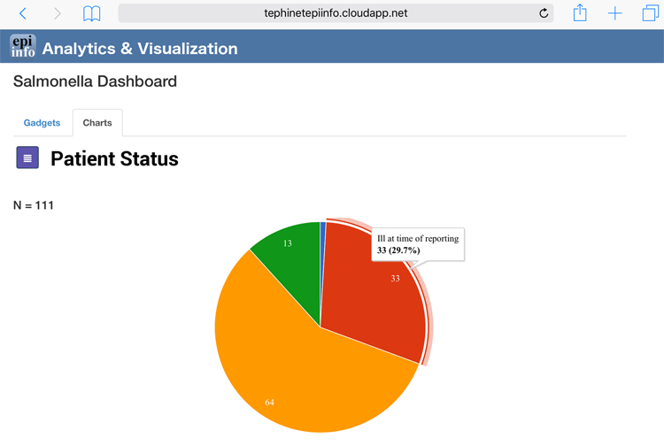Viewport: 664px width, 446px height.
Task: Click the Salmonella Dashboard heading
Action: pyautogui.click(x=95, y=81)
